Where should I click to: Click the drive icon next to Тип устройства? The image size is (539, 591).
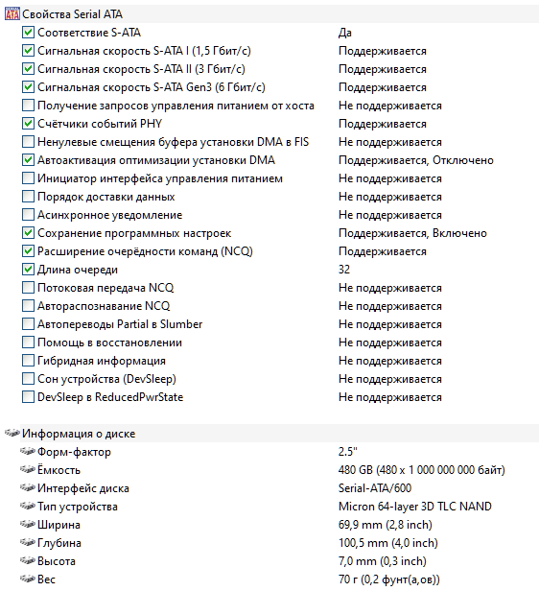28,507
